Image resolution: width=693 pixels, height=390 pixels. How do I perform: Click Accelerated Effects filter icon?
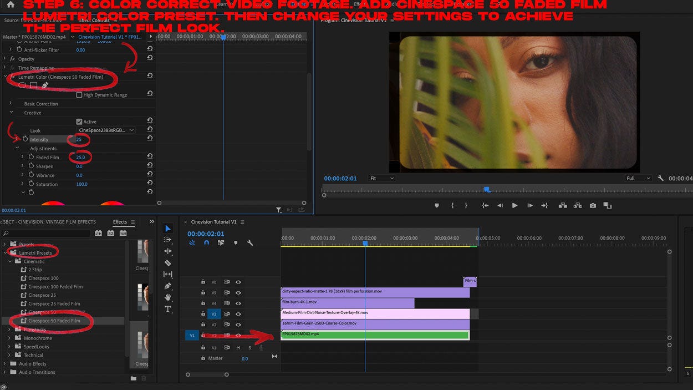(98, 234)
